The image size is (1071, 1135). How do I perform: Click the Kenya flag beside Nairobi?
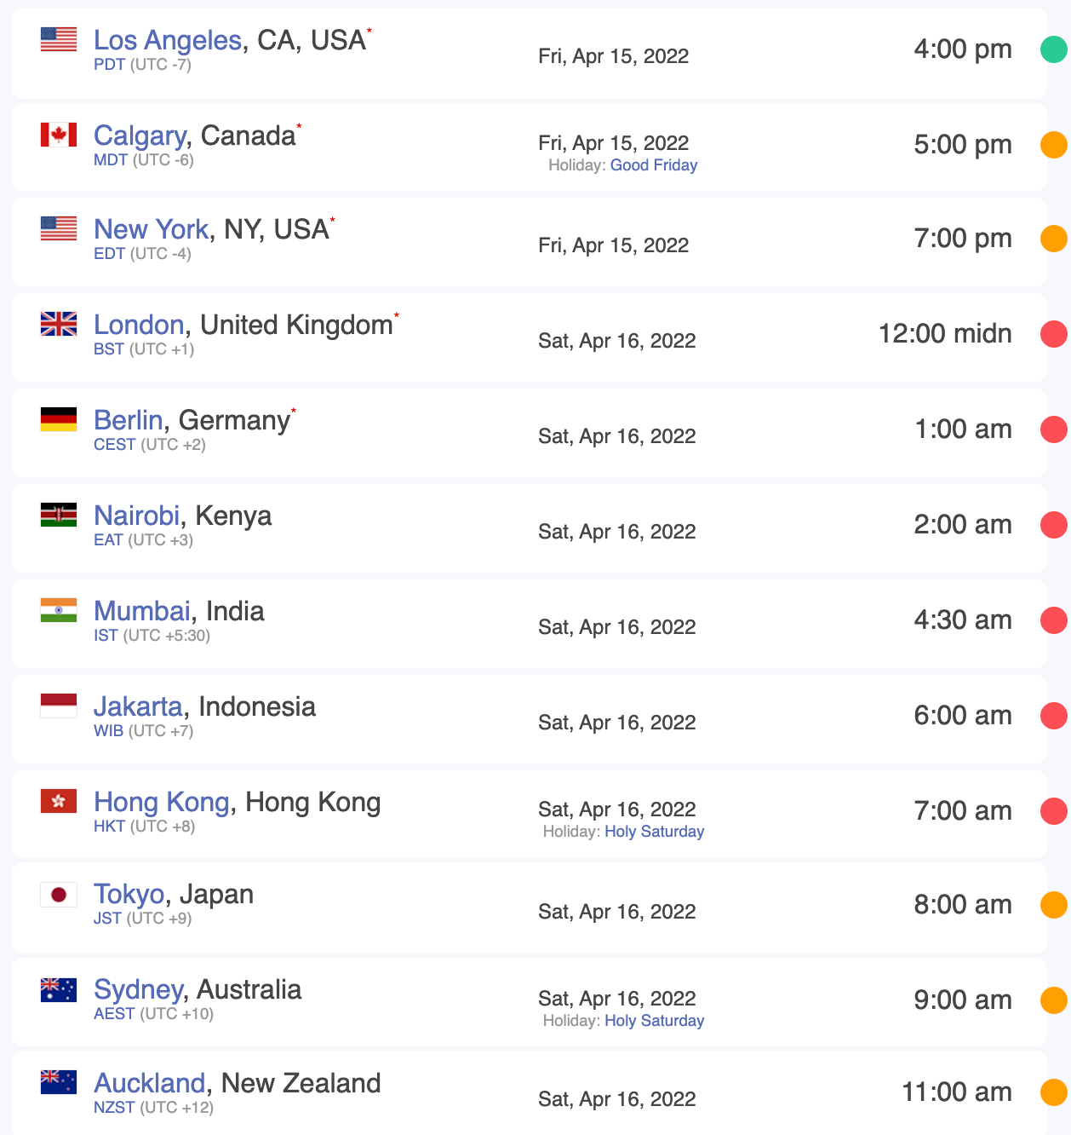click(x=59, y=515)
